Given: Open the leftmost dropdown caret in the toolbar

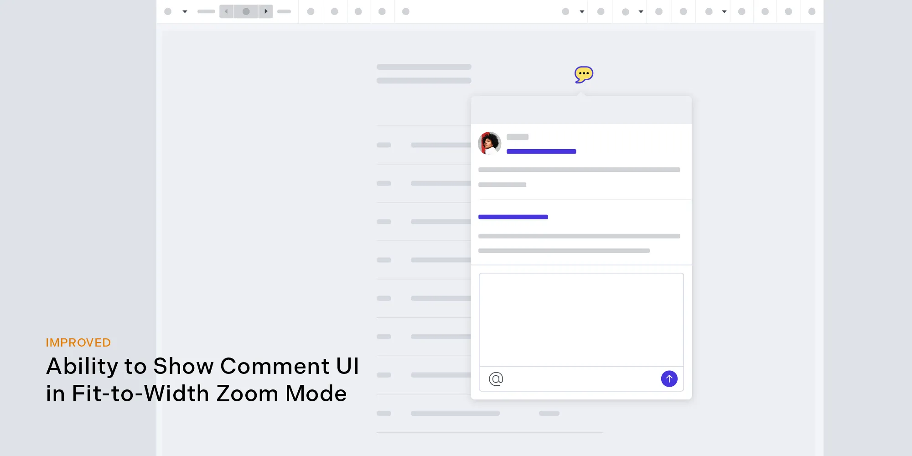Looking at the screenshot, I should (x=185, y=11).
